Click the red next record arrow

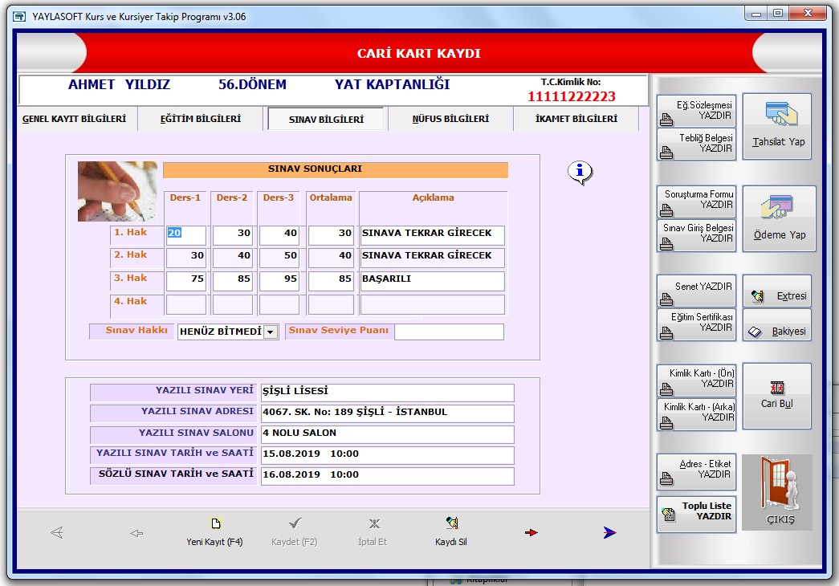(x=531, y=532)
